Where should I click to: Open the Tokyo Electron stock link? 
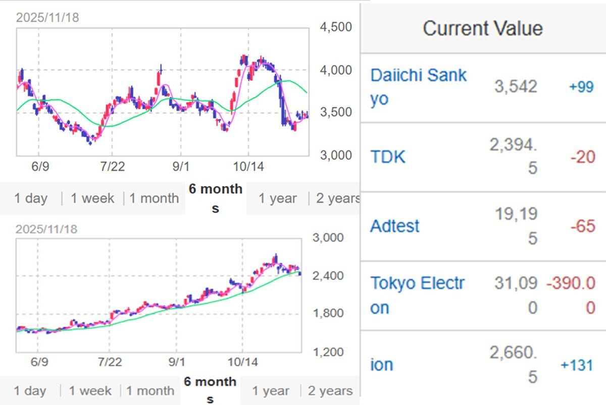[418, 295]
